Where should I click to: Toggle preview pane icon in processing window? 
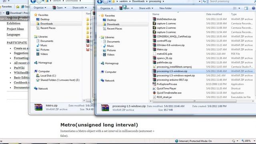(246, 8)
